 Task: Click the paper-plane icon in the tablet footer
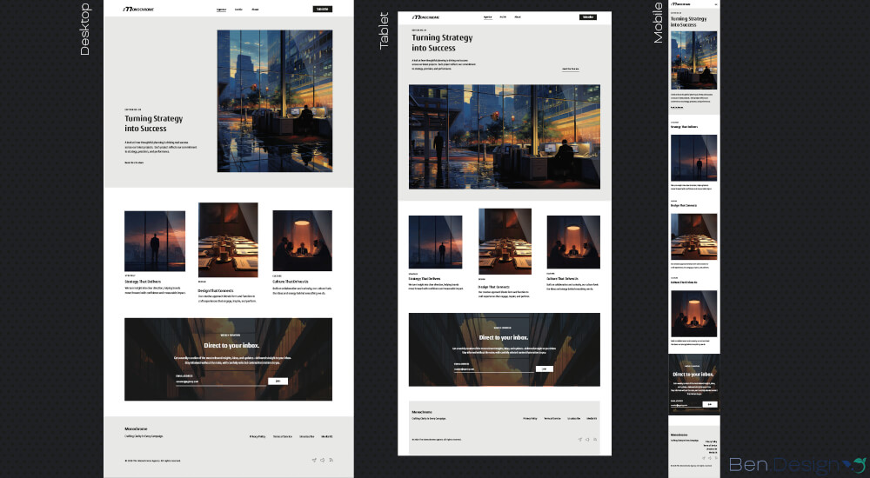tap(579, 440)
